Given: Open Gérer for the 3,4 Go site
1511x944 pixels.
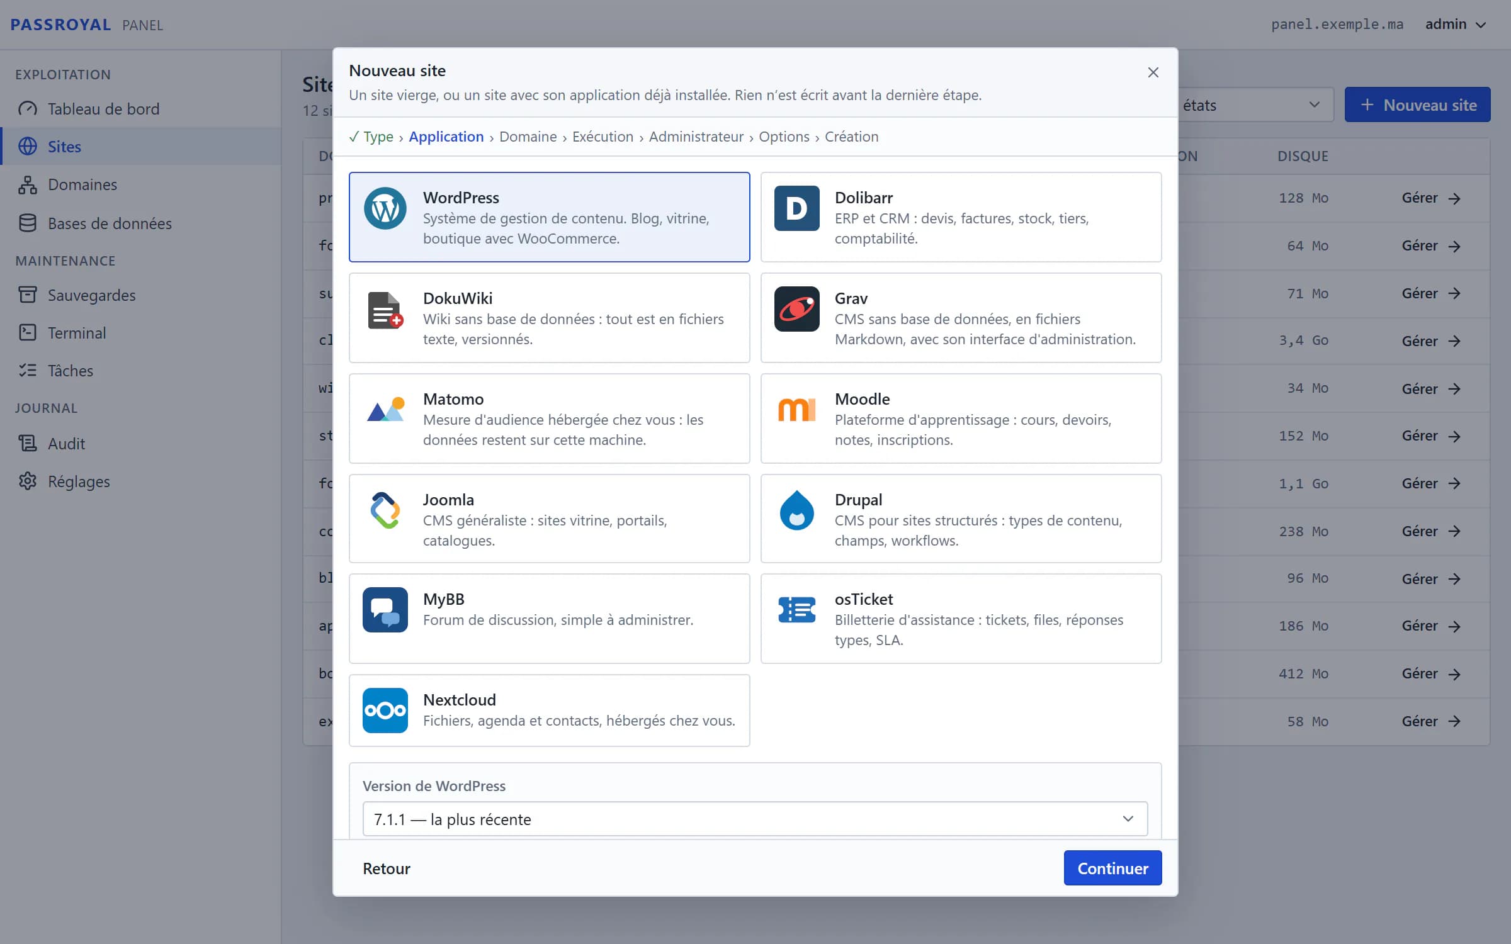Looking at the screenshot, I should [1430, 341].
